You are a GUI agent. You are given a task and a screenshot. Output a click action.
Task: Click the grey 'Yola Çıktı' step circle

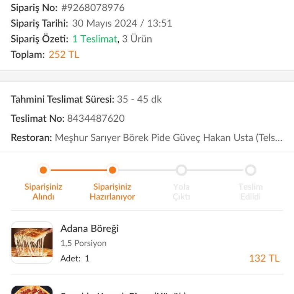pyautogui.click(x=181, y=170)
